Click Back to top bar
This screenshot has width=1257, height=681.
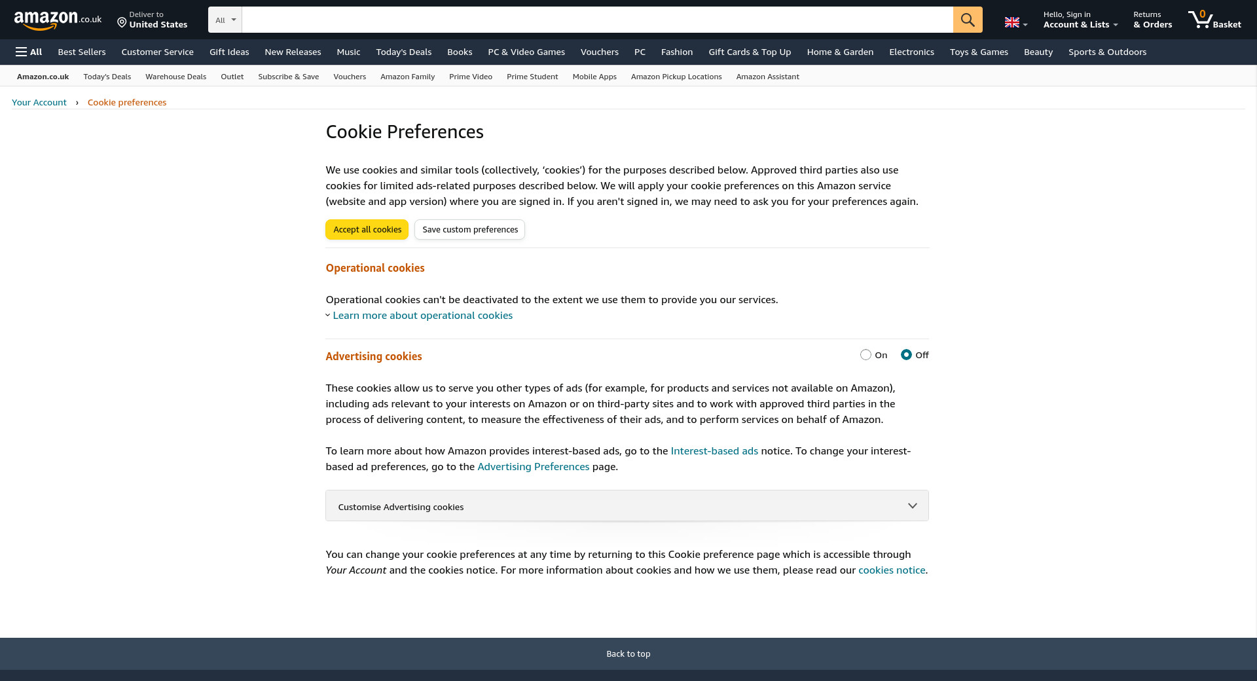click(x=628, y=653)
